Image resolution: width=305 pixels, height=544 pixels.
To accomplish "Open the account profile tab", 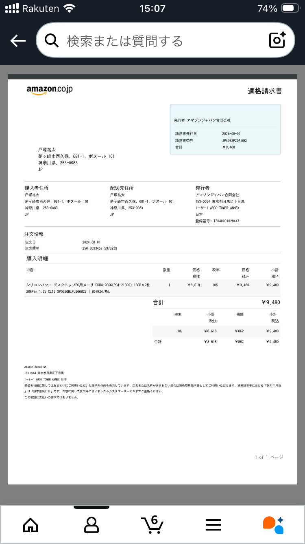I will tap(91, 524).
